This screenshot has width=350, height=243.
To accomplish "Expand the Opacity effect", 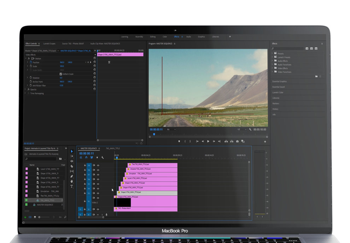I will [25, 89].
